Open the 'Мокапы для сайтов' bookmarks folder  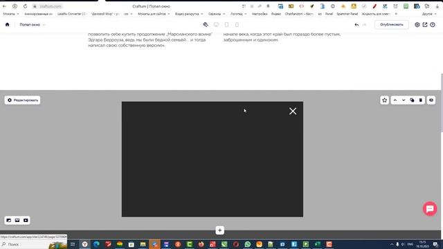point(154,14)
